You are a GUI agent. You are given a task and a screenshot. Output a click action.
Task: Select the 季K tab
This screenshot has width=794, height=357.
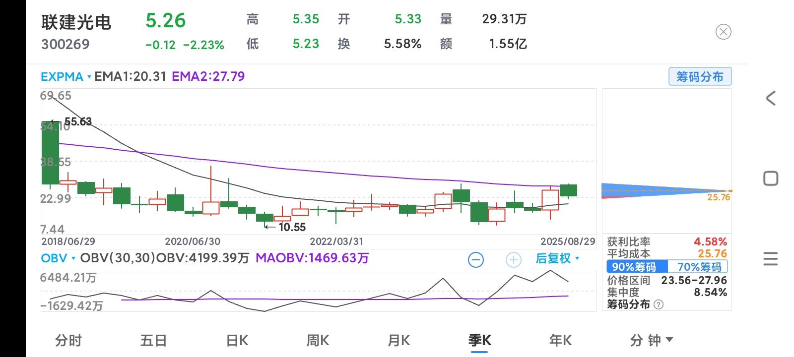pyautogui.click(x=480, y=340)
